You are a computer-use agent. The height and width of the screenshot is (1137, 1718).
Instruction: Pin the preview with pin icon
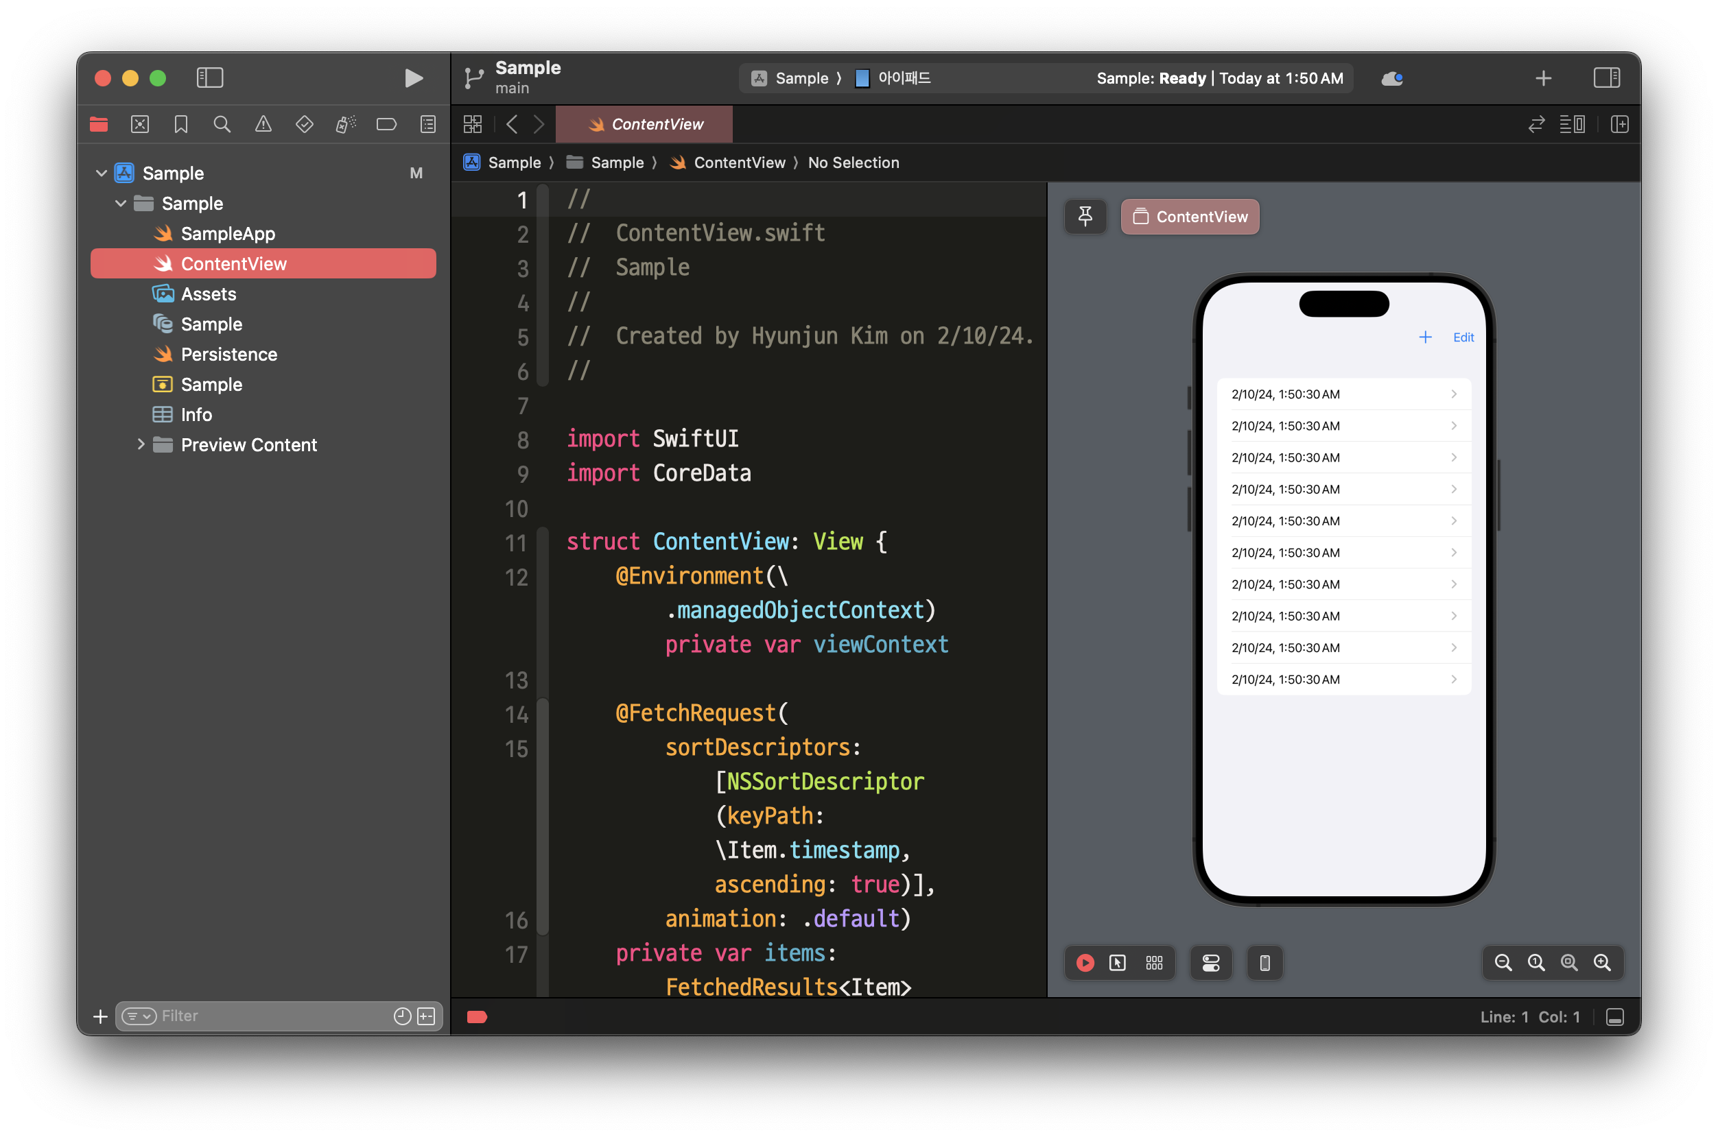click(1085, 216)
